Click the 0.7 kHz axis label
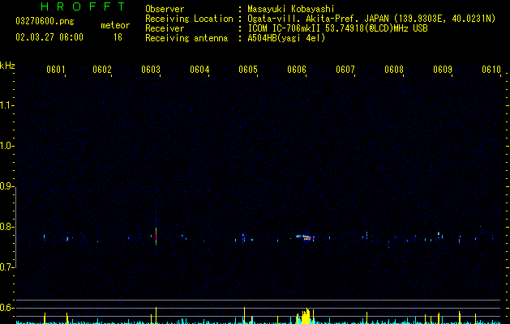Viewport: 510px width, 324px height. (6, 267)
